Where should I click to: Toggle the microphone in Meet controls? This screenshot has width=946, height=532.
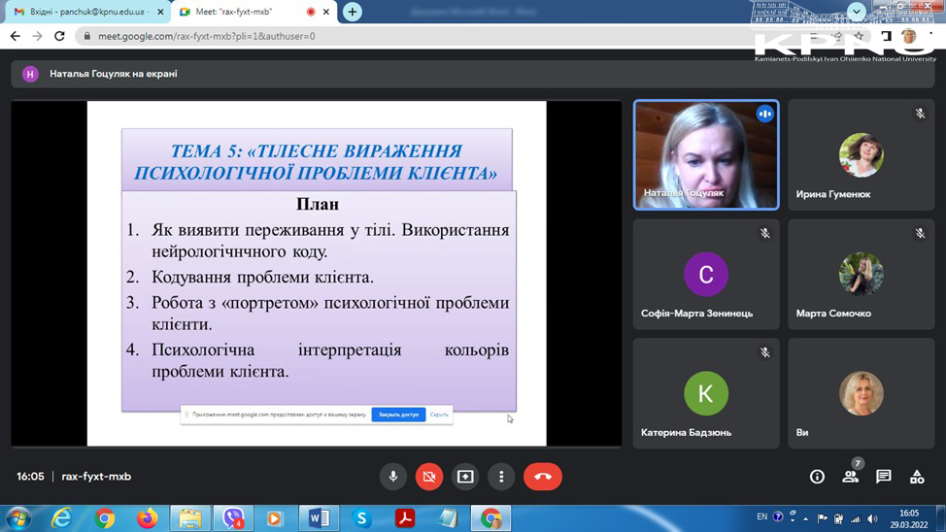coord(393,477)
